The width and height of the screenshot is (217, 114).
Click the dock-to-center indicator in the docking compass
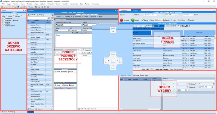tap(113, 60)
